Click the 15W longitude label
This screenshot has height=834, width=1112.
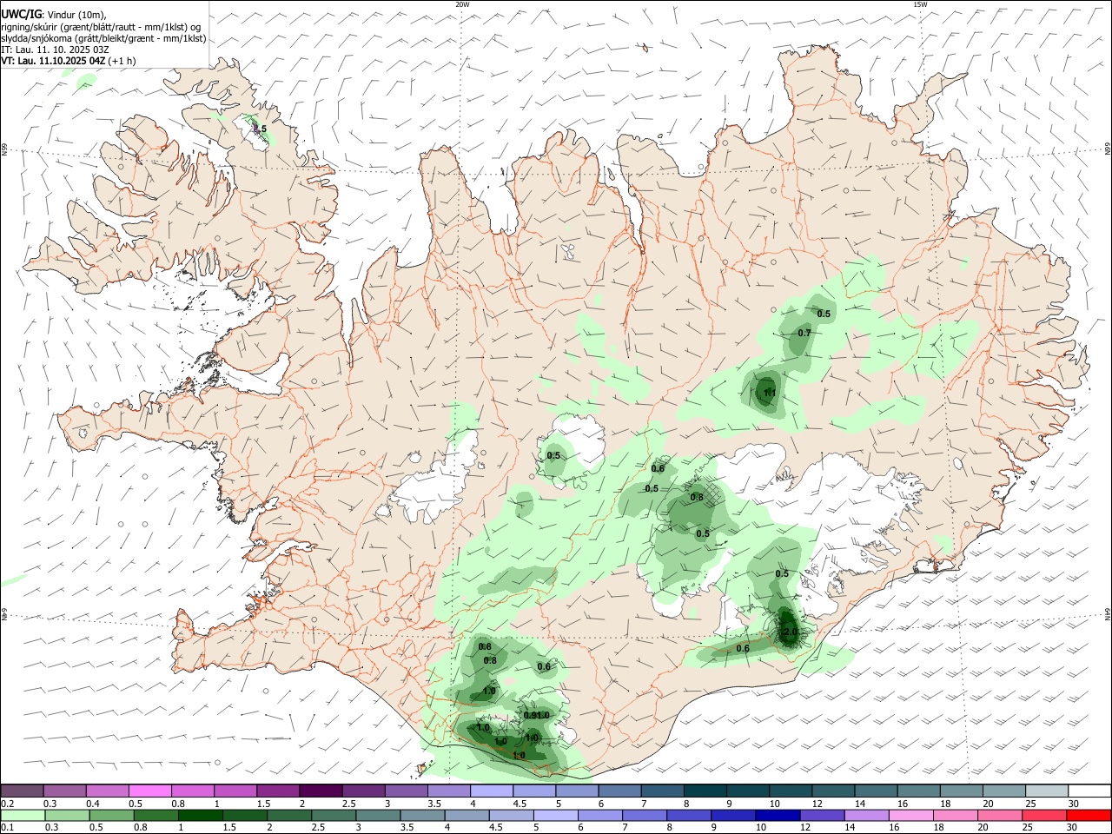[x=920, y=4]
